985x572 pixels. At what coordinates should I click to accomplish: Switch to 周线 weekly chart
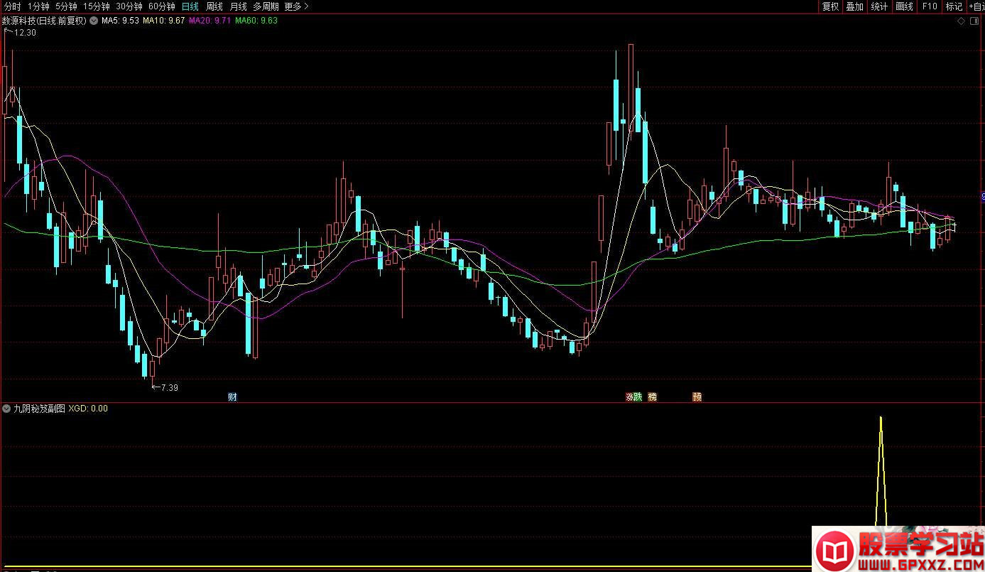coord(214,6)
